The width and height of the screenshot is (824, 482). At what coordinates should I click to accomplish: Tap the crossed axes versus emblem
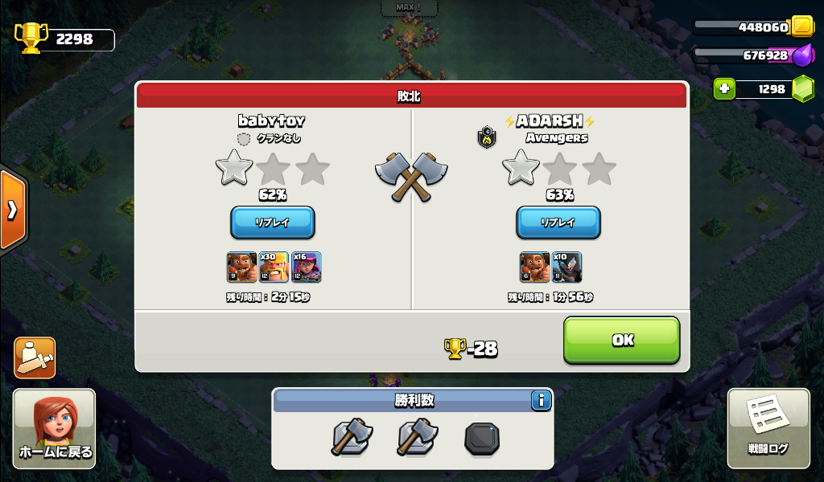[x=411, y=177]
